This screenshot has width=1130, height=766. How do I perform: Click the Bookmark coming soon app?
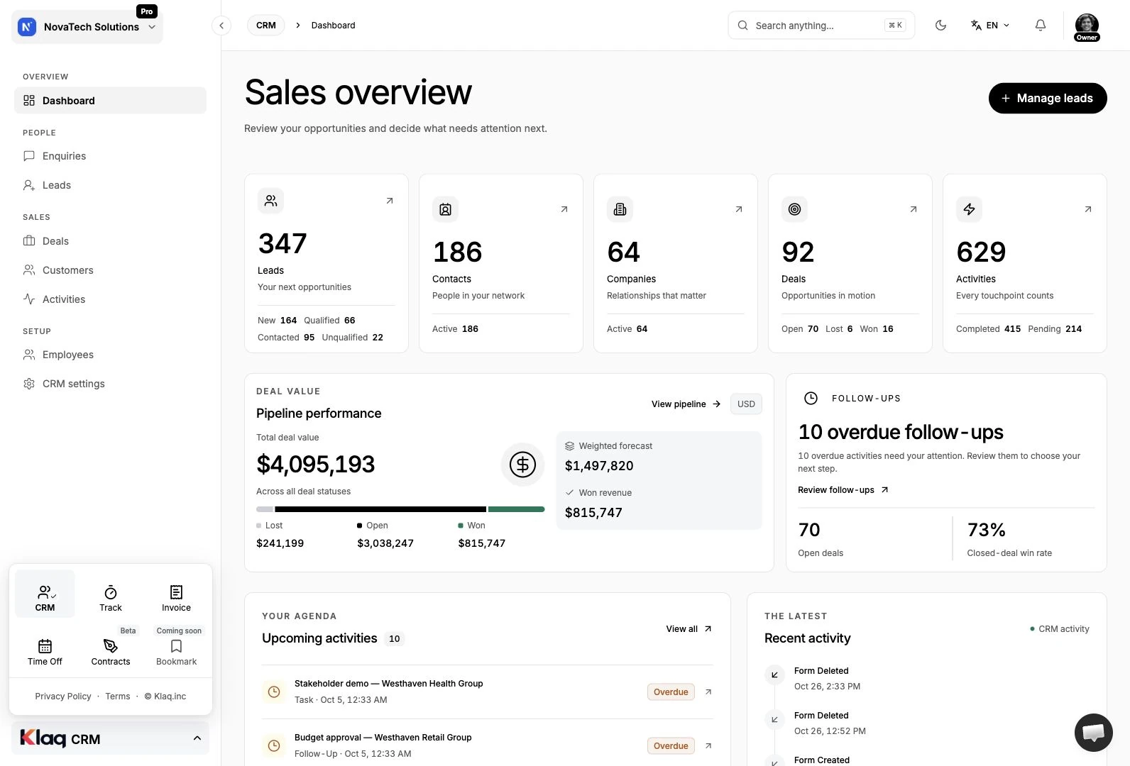tap(176, 652)
